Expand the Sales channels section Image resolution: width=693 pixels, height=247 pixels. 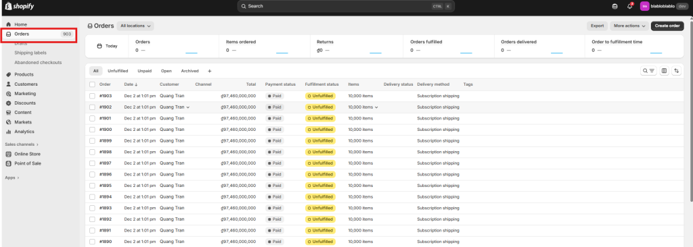22,144
